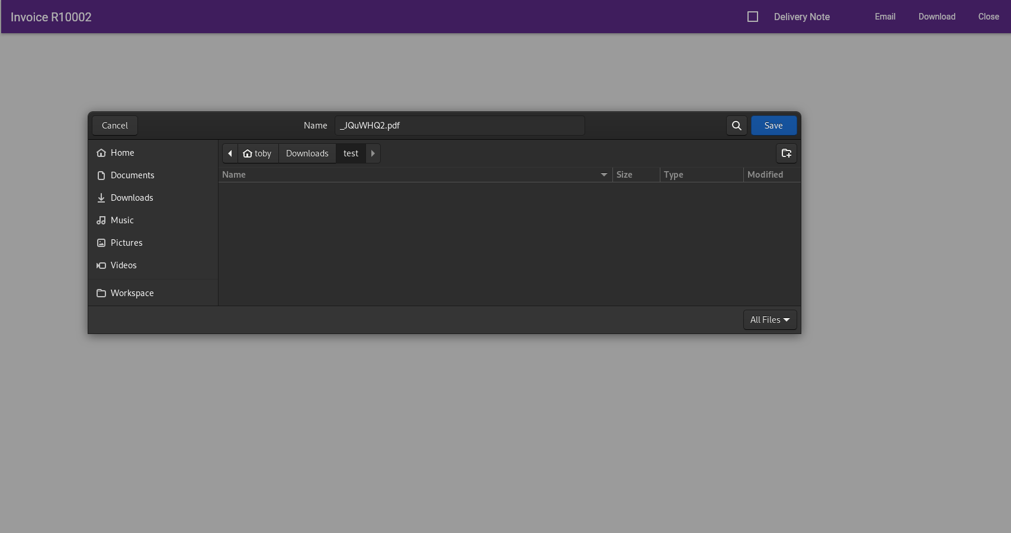Viewport: 1011px width, 533px height.
Task: Click the Name column sort arrow
Action: tap(604, 174)
